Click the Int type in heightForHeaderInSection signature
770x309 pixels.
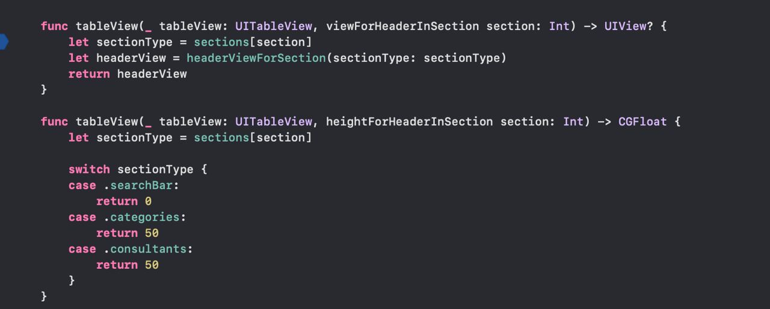point(573,122)
